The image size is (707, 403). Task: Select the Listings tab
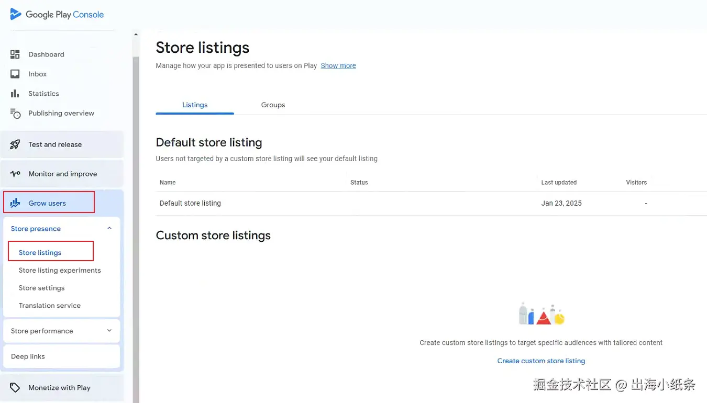click(195, 105)
